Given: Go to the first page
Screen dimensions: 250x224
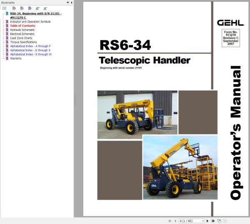Looking at the screenshot, I should pos(170,221).
